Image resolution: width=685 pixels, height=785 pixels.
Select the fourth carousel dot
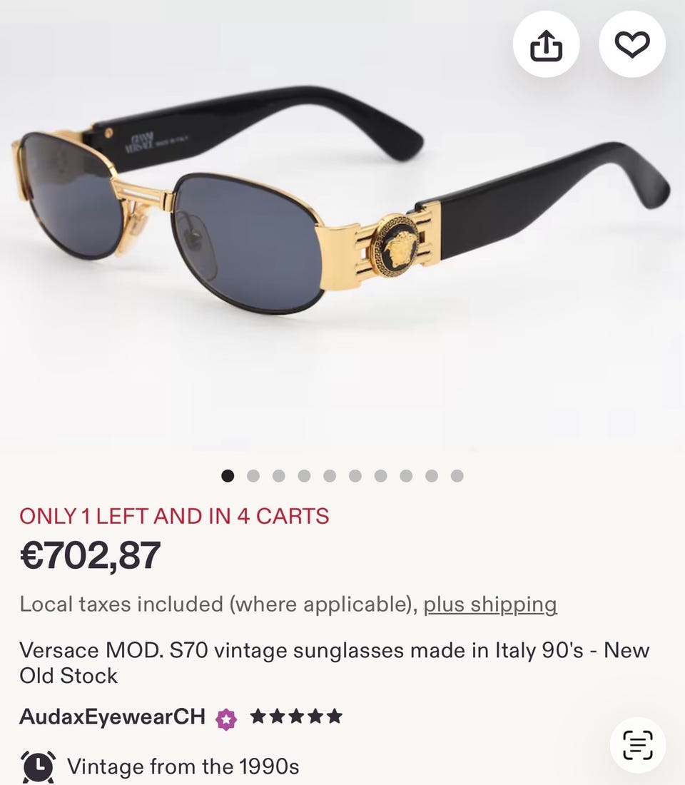[305, 475]
